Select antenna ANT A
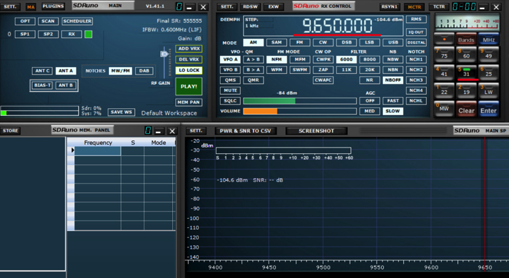The height and width of the screenshot is (278, 509). 65,70
